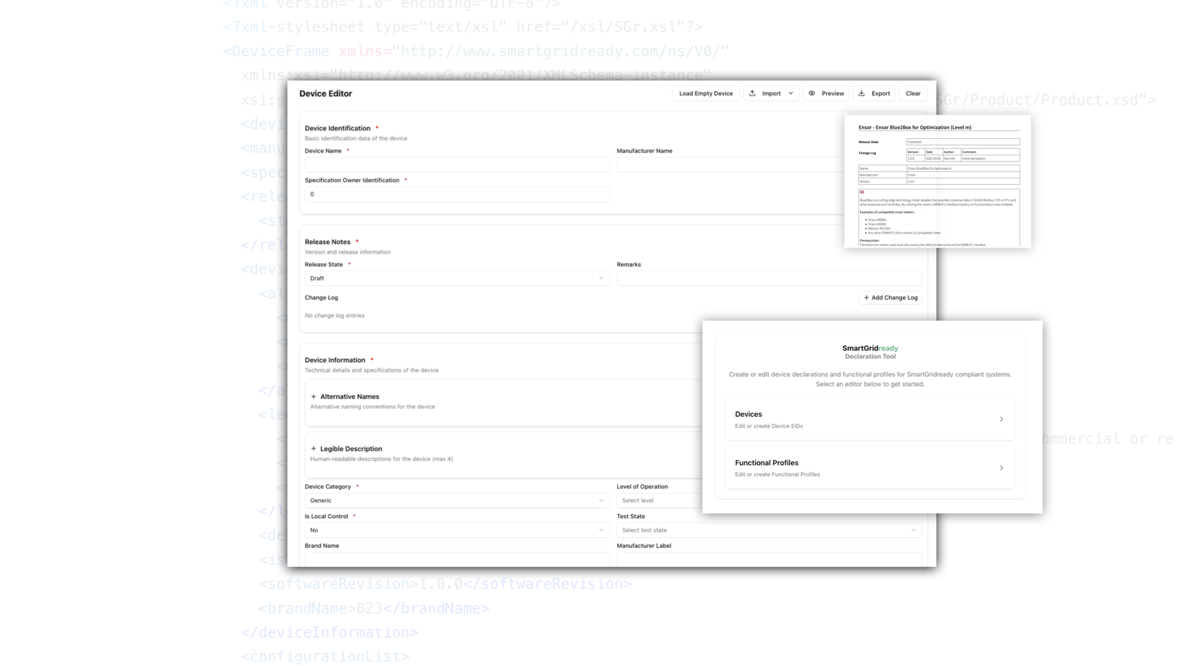
Task: Click the Device Information section heading
Action: pos(335,360)
